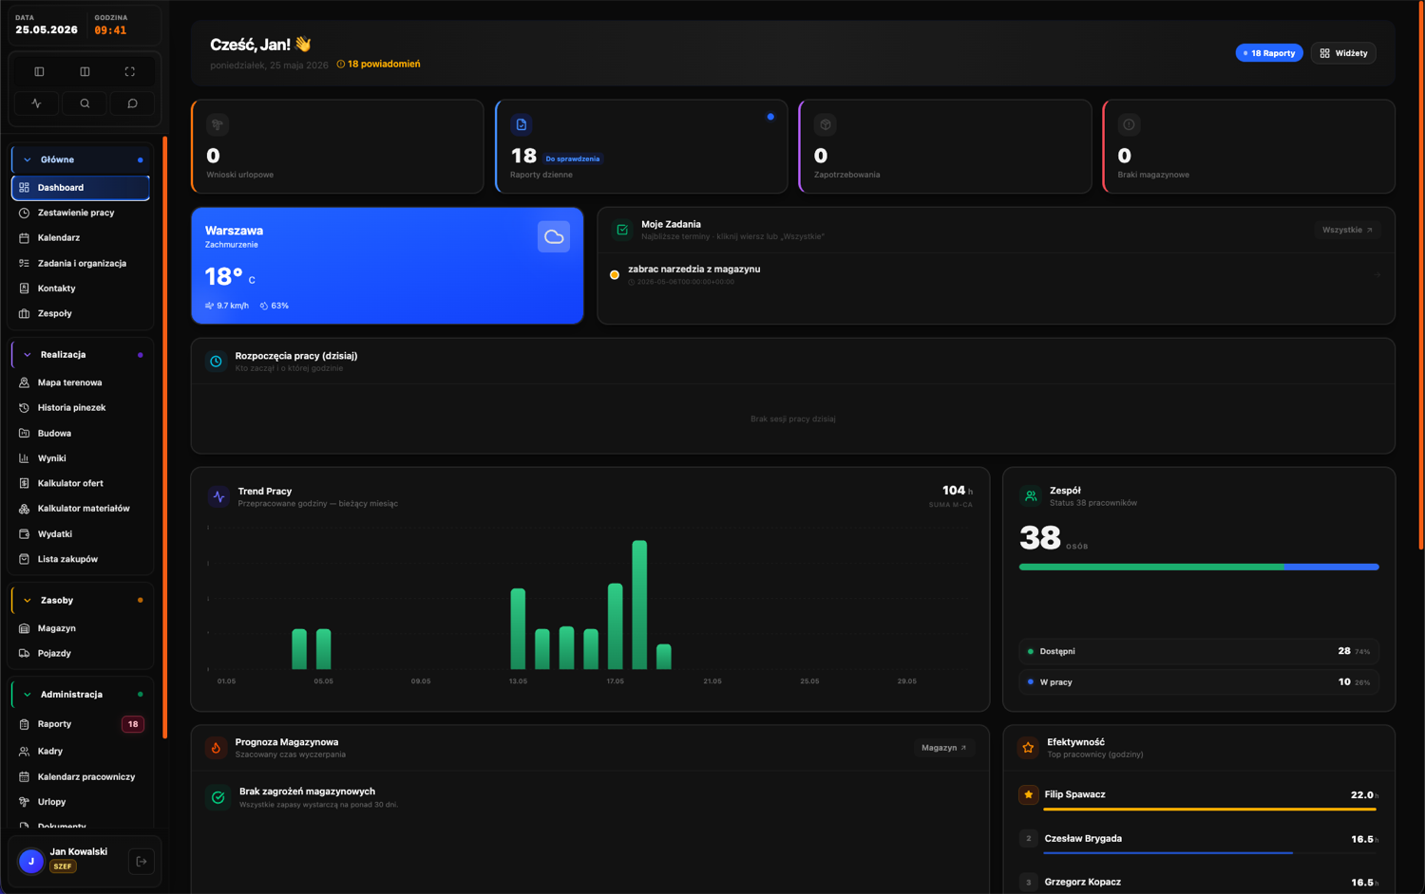
Task: Open Lista zakupów
Action: point(81,559)
